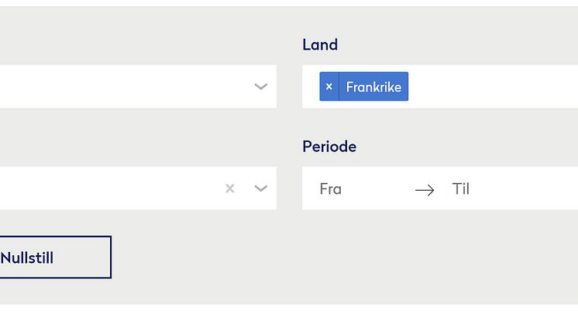The image size is (578, 325).
Task: Click the Frankrike tag label
Action: click(373, 87)
